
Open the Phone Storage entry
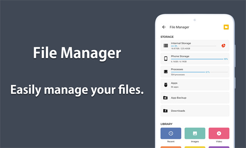click(195, 59)
